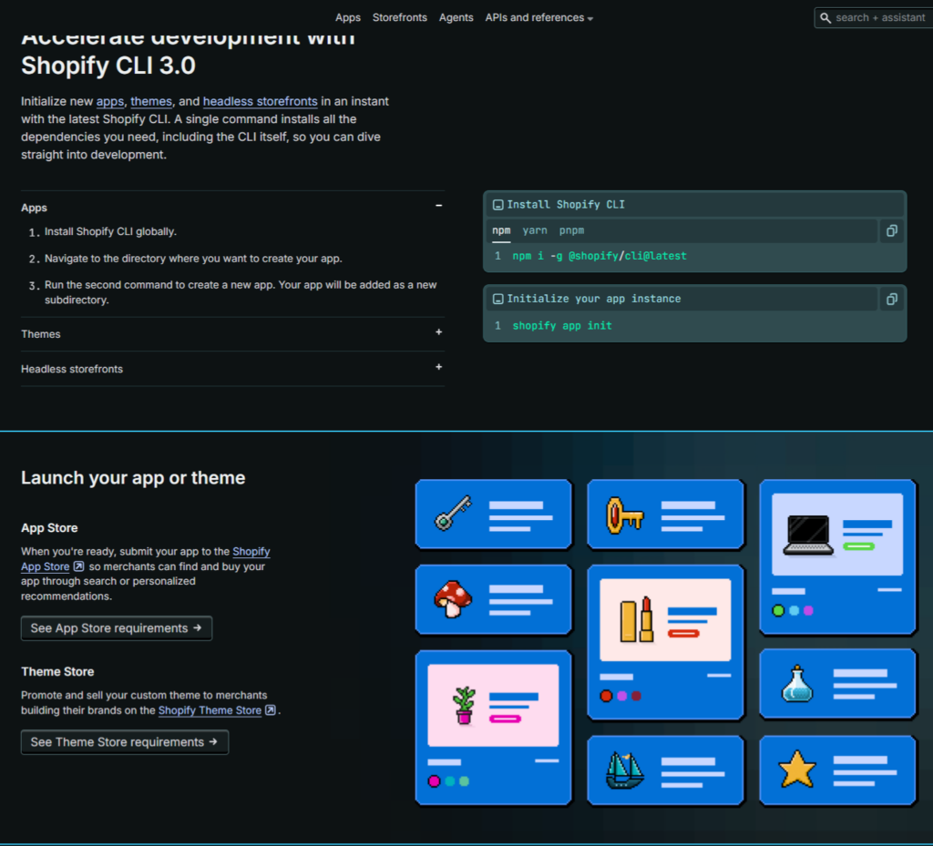Copy the npm install command
The height and width of the screenshot is (846, 933).
pyautogui.click(x=891, y=230)
